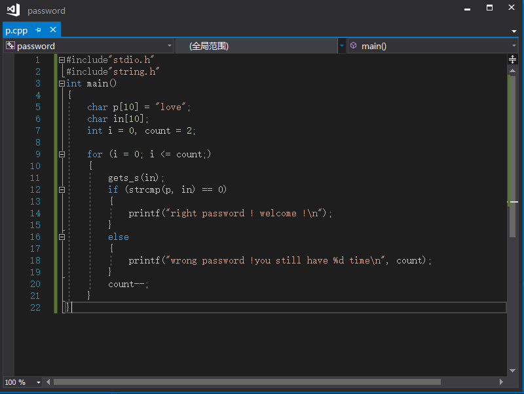Click the "wrong password" printf string
Image resolution: width=524 pixels, height=394 pixels.
tap(275, 260)
